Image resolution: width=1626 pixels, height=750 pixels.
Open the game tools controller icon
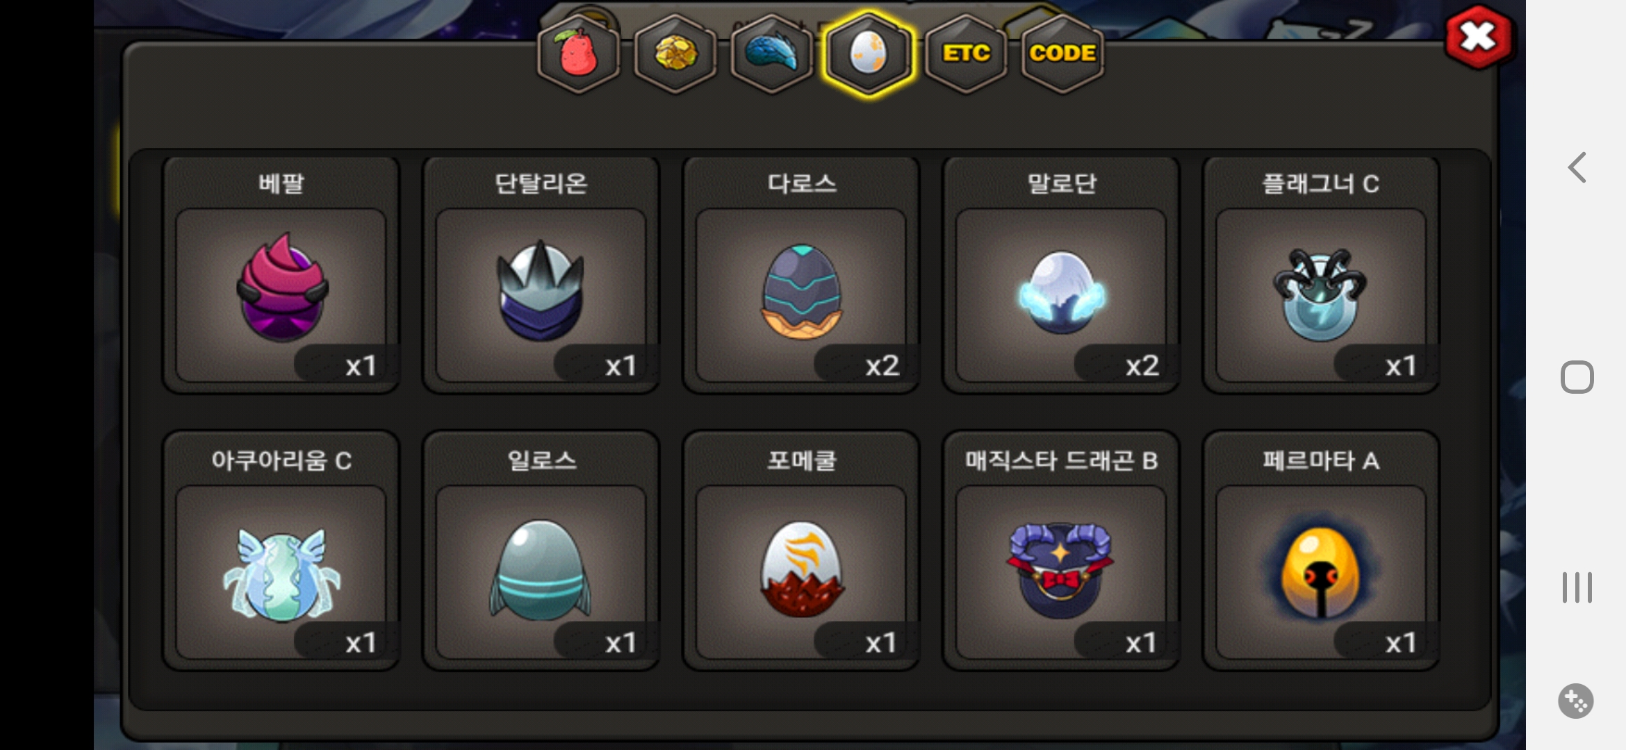tap(1576, 701)
